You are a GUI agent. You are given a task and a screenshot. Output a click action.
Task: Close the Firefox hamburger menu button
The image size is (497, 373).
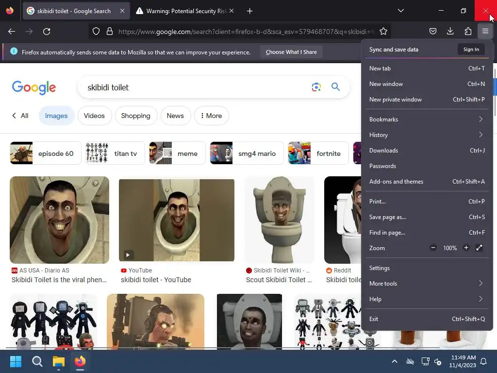tap(485, 31)
